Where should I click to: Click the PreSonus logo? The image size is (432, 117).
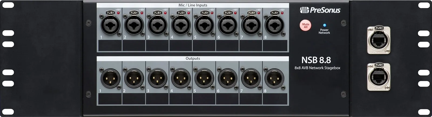(x=320, y=10)
